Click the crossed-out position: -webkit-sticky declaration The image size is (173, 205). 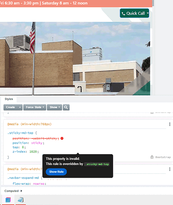36,139
